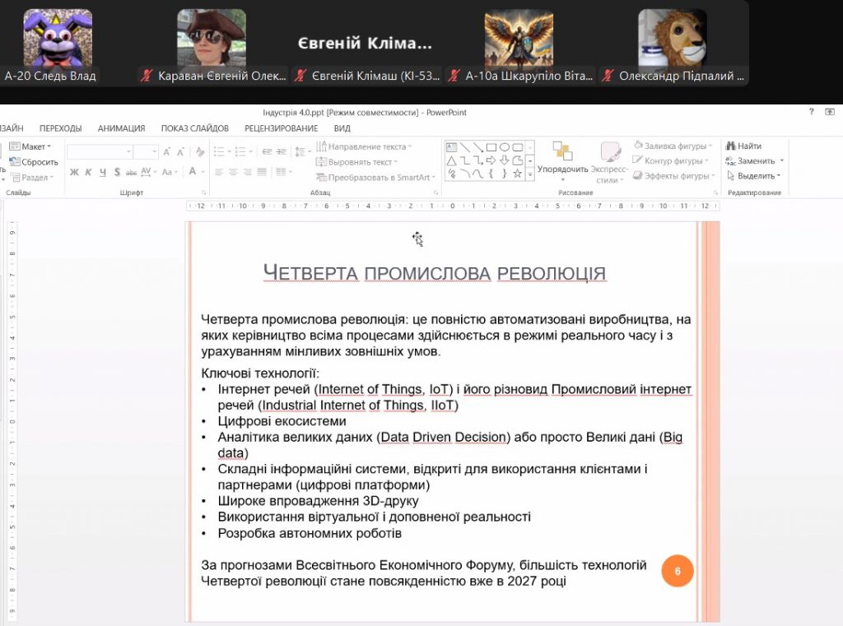
Task: Increase font size with the larger A icon
Action: (166, 152)
